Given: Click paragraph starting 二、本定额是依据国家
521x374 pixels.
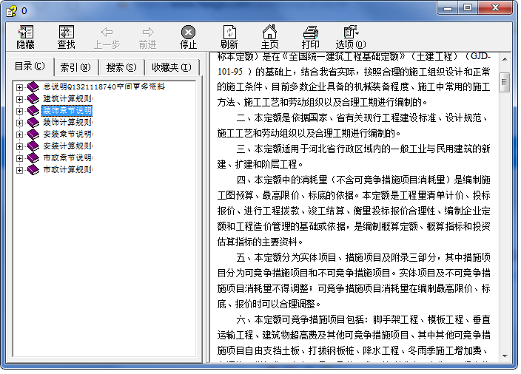Looking at the screenshot, I should [354, 126].
